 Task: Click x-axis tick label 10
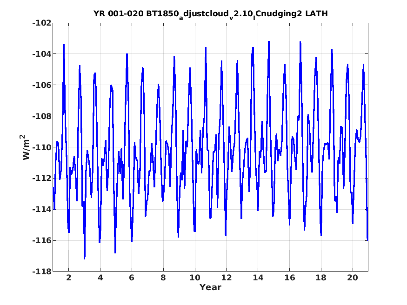click(x=195, y=278)
